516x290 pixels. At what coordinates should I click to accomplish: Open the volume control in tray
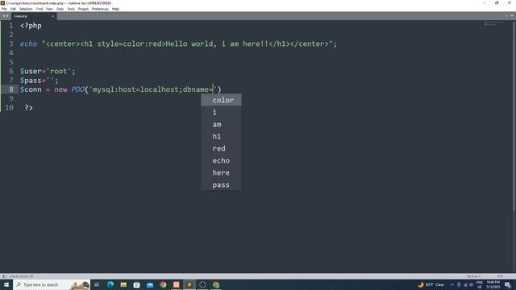[x=471, y=284]
